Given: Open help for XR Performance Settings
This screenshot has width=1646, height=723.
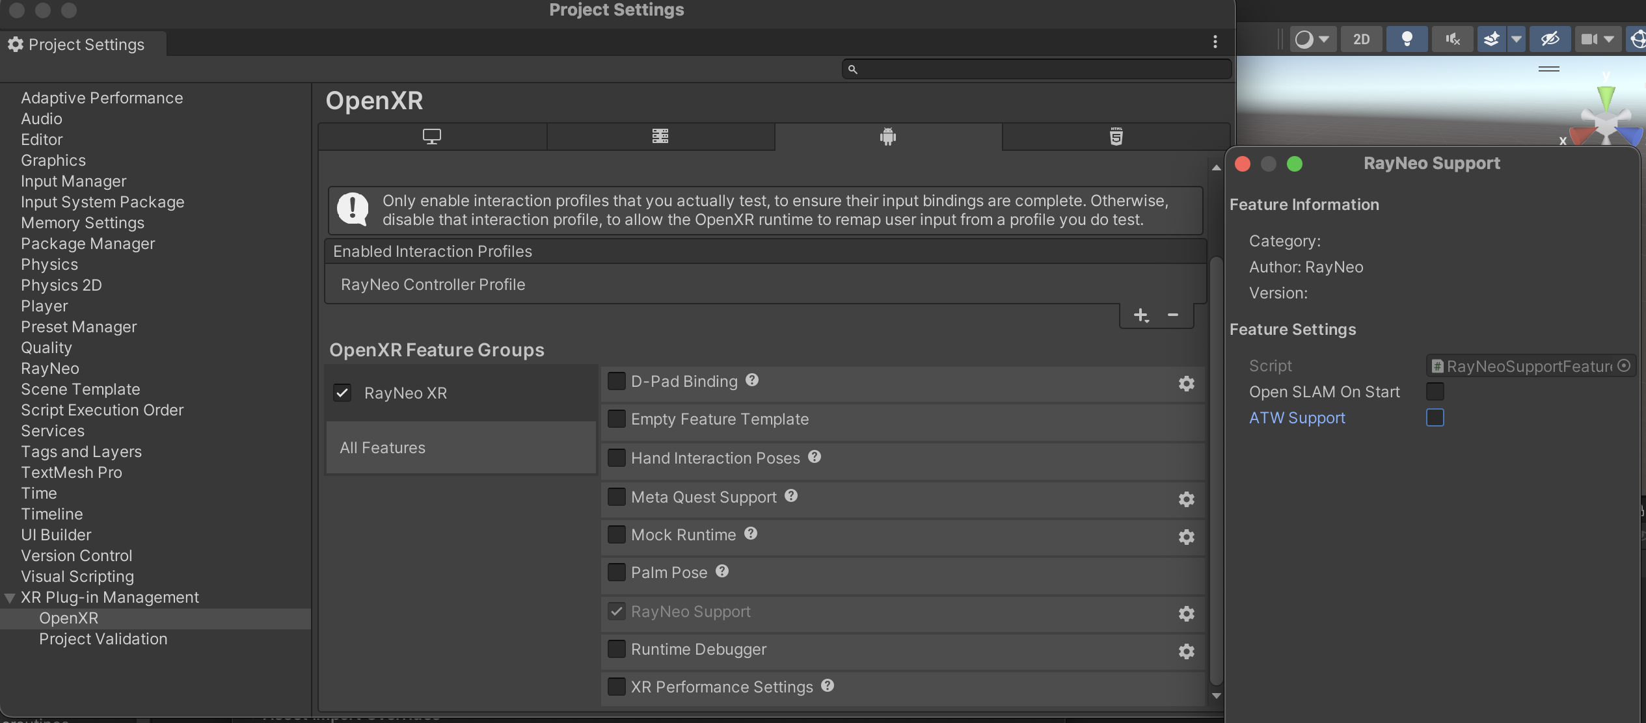Looking at the screenshot, I should pyautogui.click(x=828, y=686).
